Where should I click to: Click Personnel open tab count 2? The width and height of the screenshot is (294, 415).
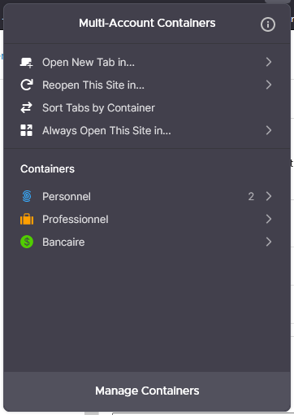coord(251,196)
